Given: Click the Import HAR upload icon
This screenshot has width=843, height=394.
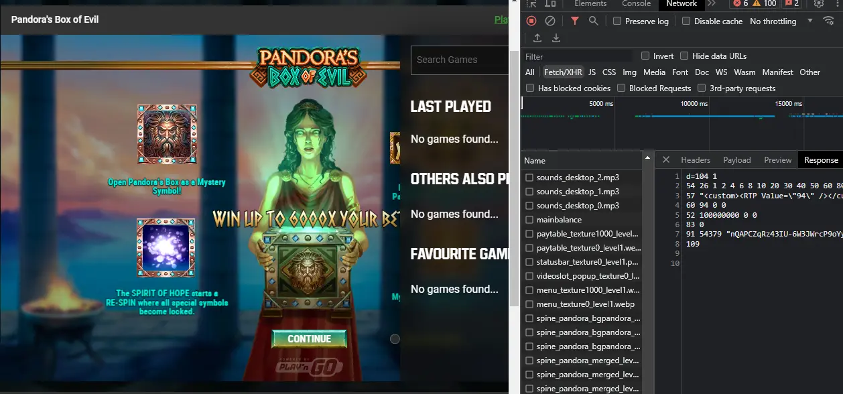Looking at the screenshot, I should pos(537,38).
